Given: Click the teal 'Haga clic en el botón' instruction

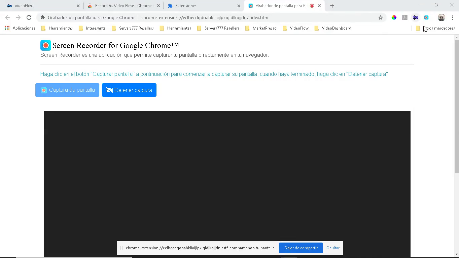Looking at the screenshot, I should pyautogui.click(x=214, y=74).
